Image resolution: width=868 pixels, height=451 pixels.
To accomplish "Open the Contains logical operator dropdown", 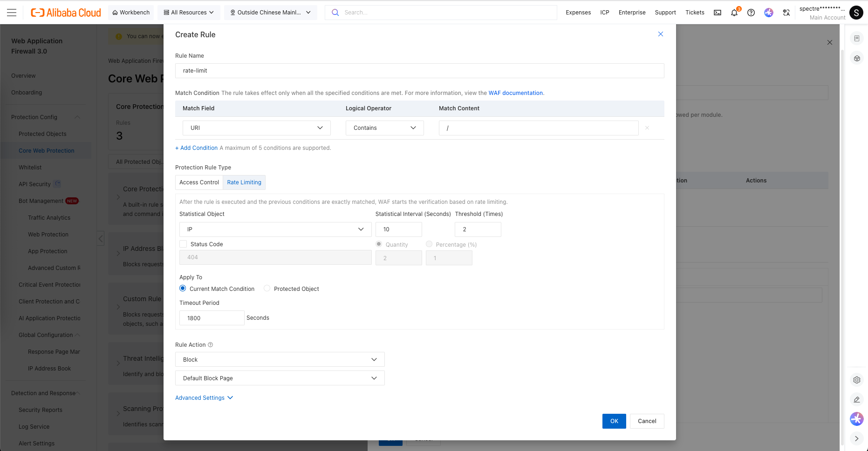I will coord(384,128).
